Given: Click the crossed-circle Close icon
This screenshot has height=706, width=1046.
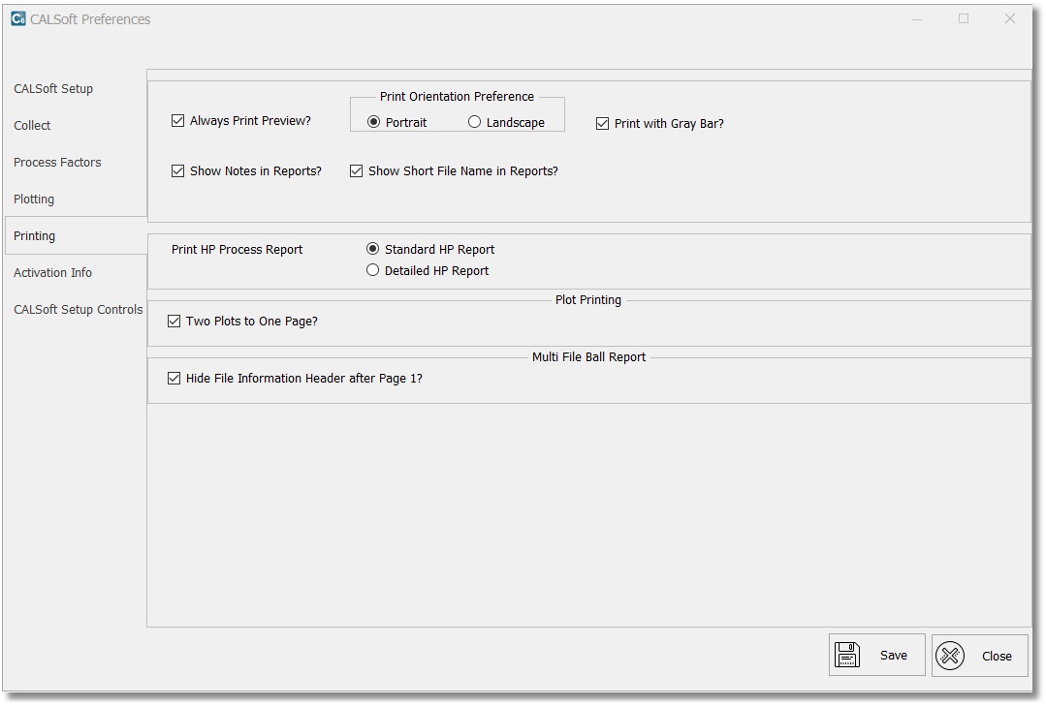Looking at the screenshot, I should (950, 656).
